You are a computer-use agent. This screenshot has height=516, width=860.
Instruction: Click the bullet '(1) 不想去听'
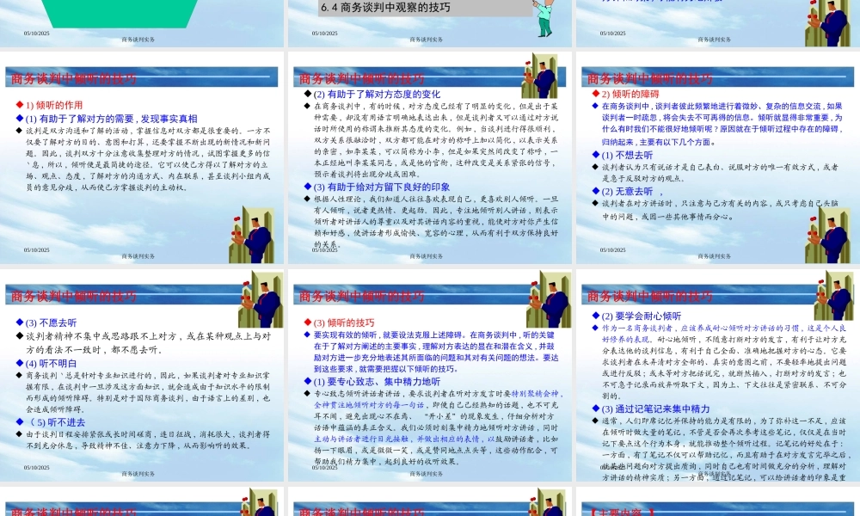click(628, 155)
